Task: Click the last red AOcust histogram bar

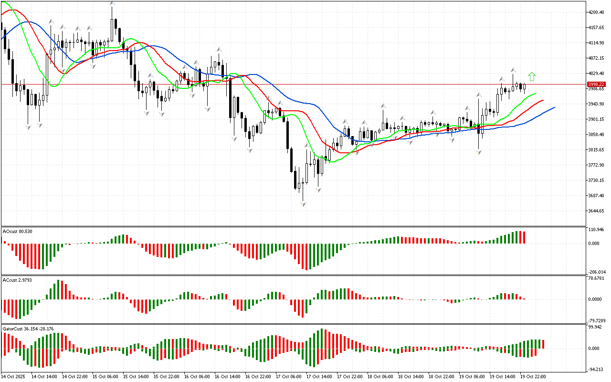Action: coord(524,237)
